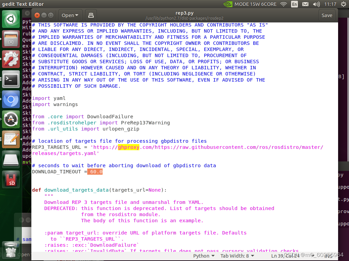
Task: Place cursor at the 60.0 timeout value
Action: [x=96, y=172]
